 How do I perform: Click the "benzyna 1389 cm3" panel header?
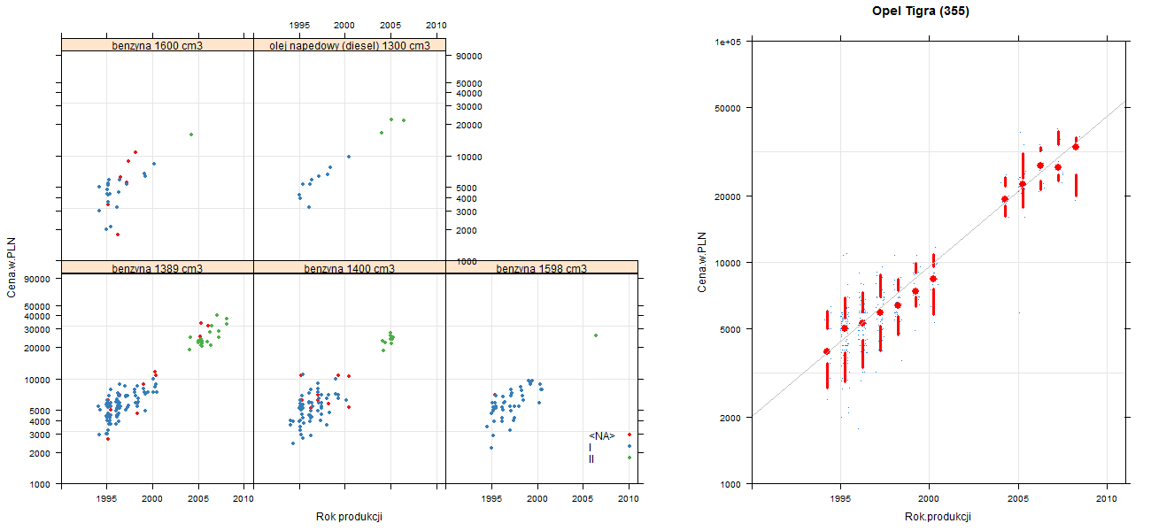(x=158, y=267)
